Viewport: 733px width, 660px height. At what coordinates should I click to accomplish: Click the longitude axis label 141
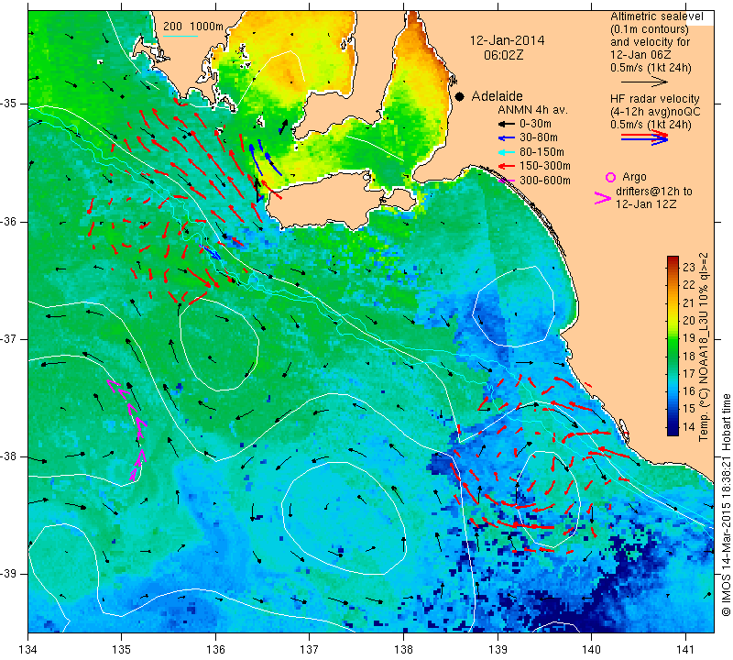(x=685, y=649)
